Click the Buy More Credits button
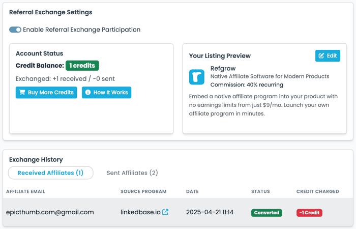 pyautogui.click(x=46, y=93)
